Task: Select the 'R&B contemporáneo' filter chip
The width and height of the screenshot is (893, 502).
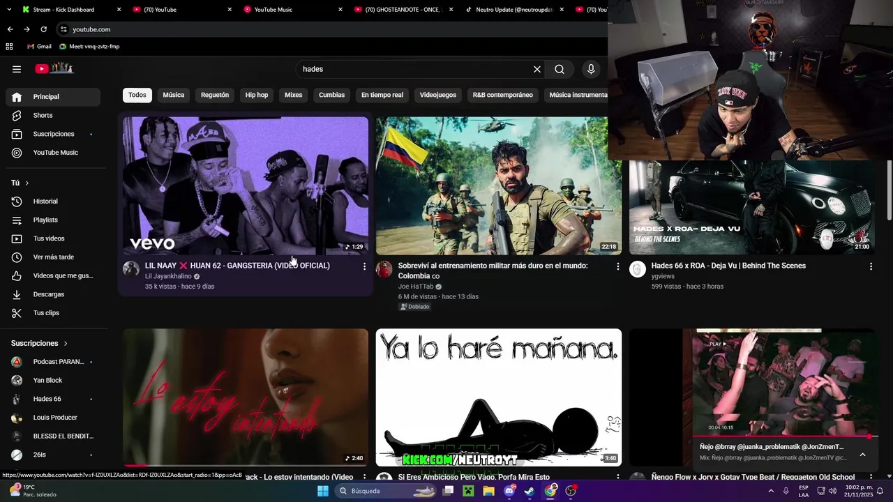Action: coord(503,95)
